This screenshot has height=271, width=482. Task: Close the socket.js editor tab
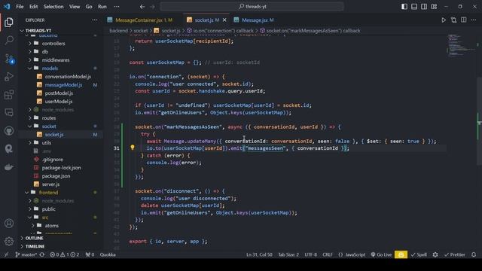224,20
